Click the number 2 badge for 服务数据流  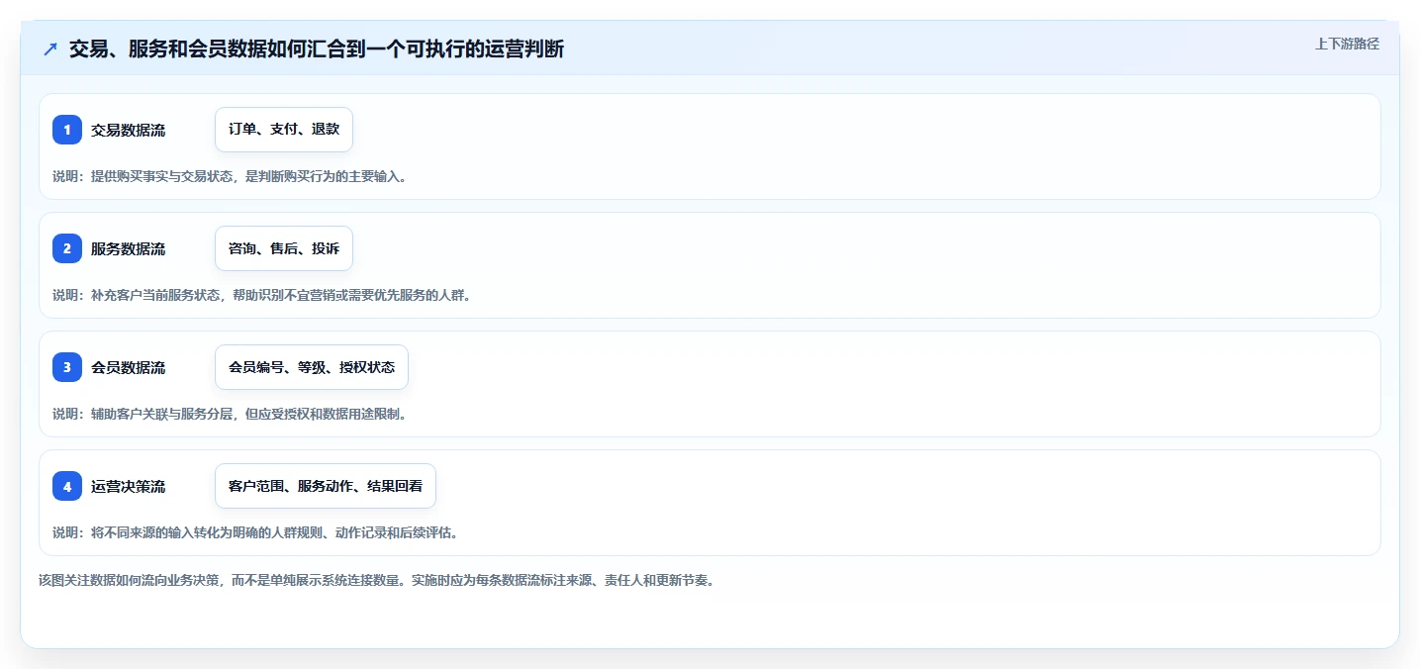[x=67, y=248]
